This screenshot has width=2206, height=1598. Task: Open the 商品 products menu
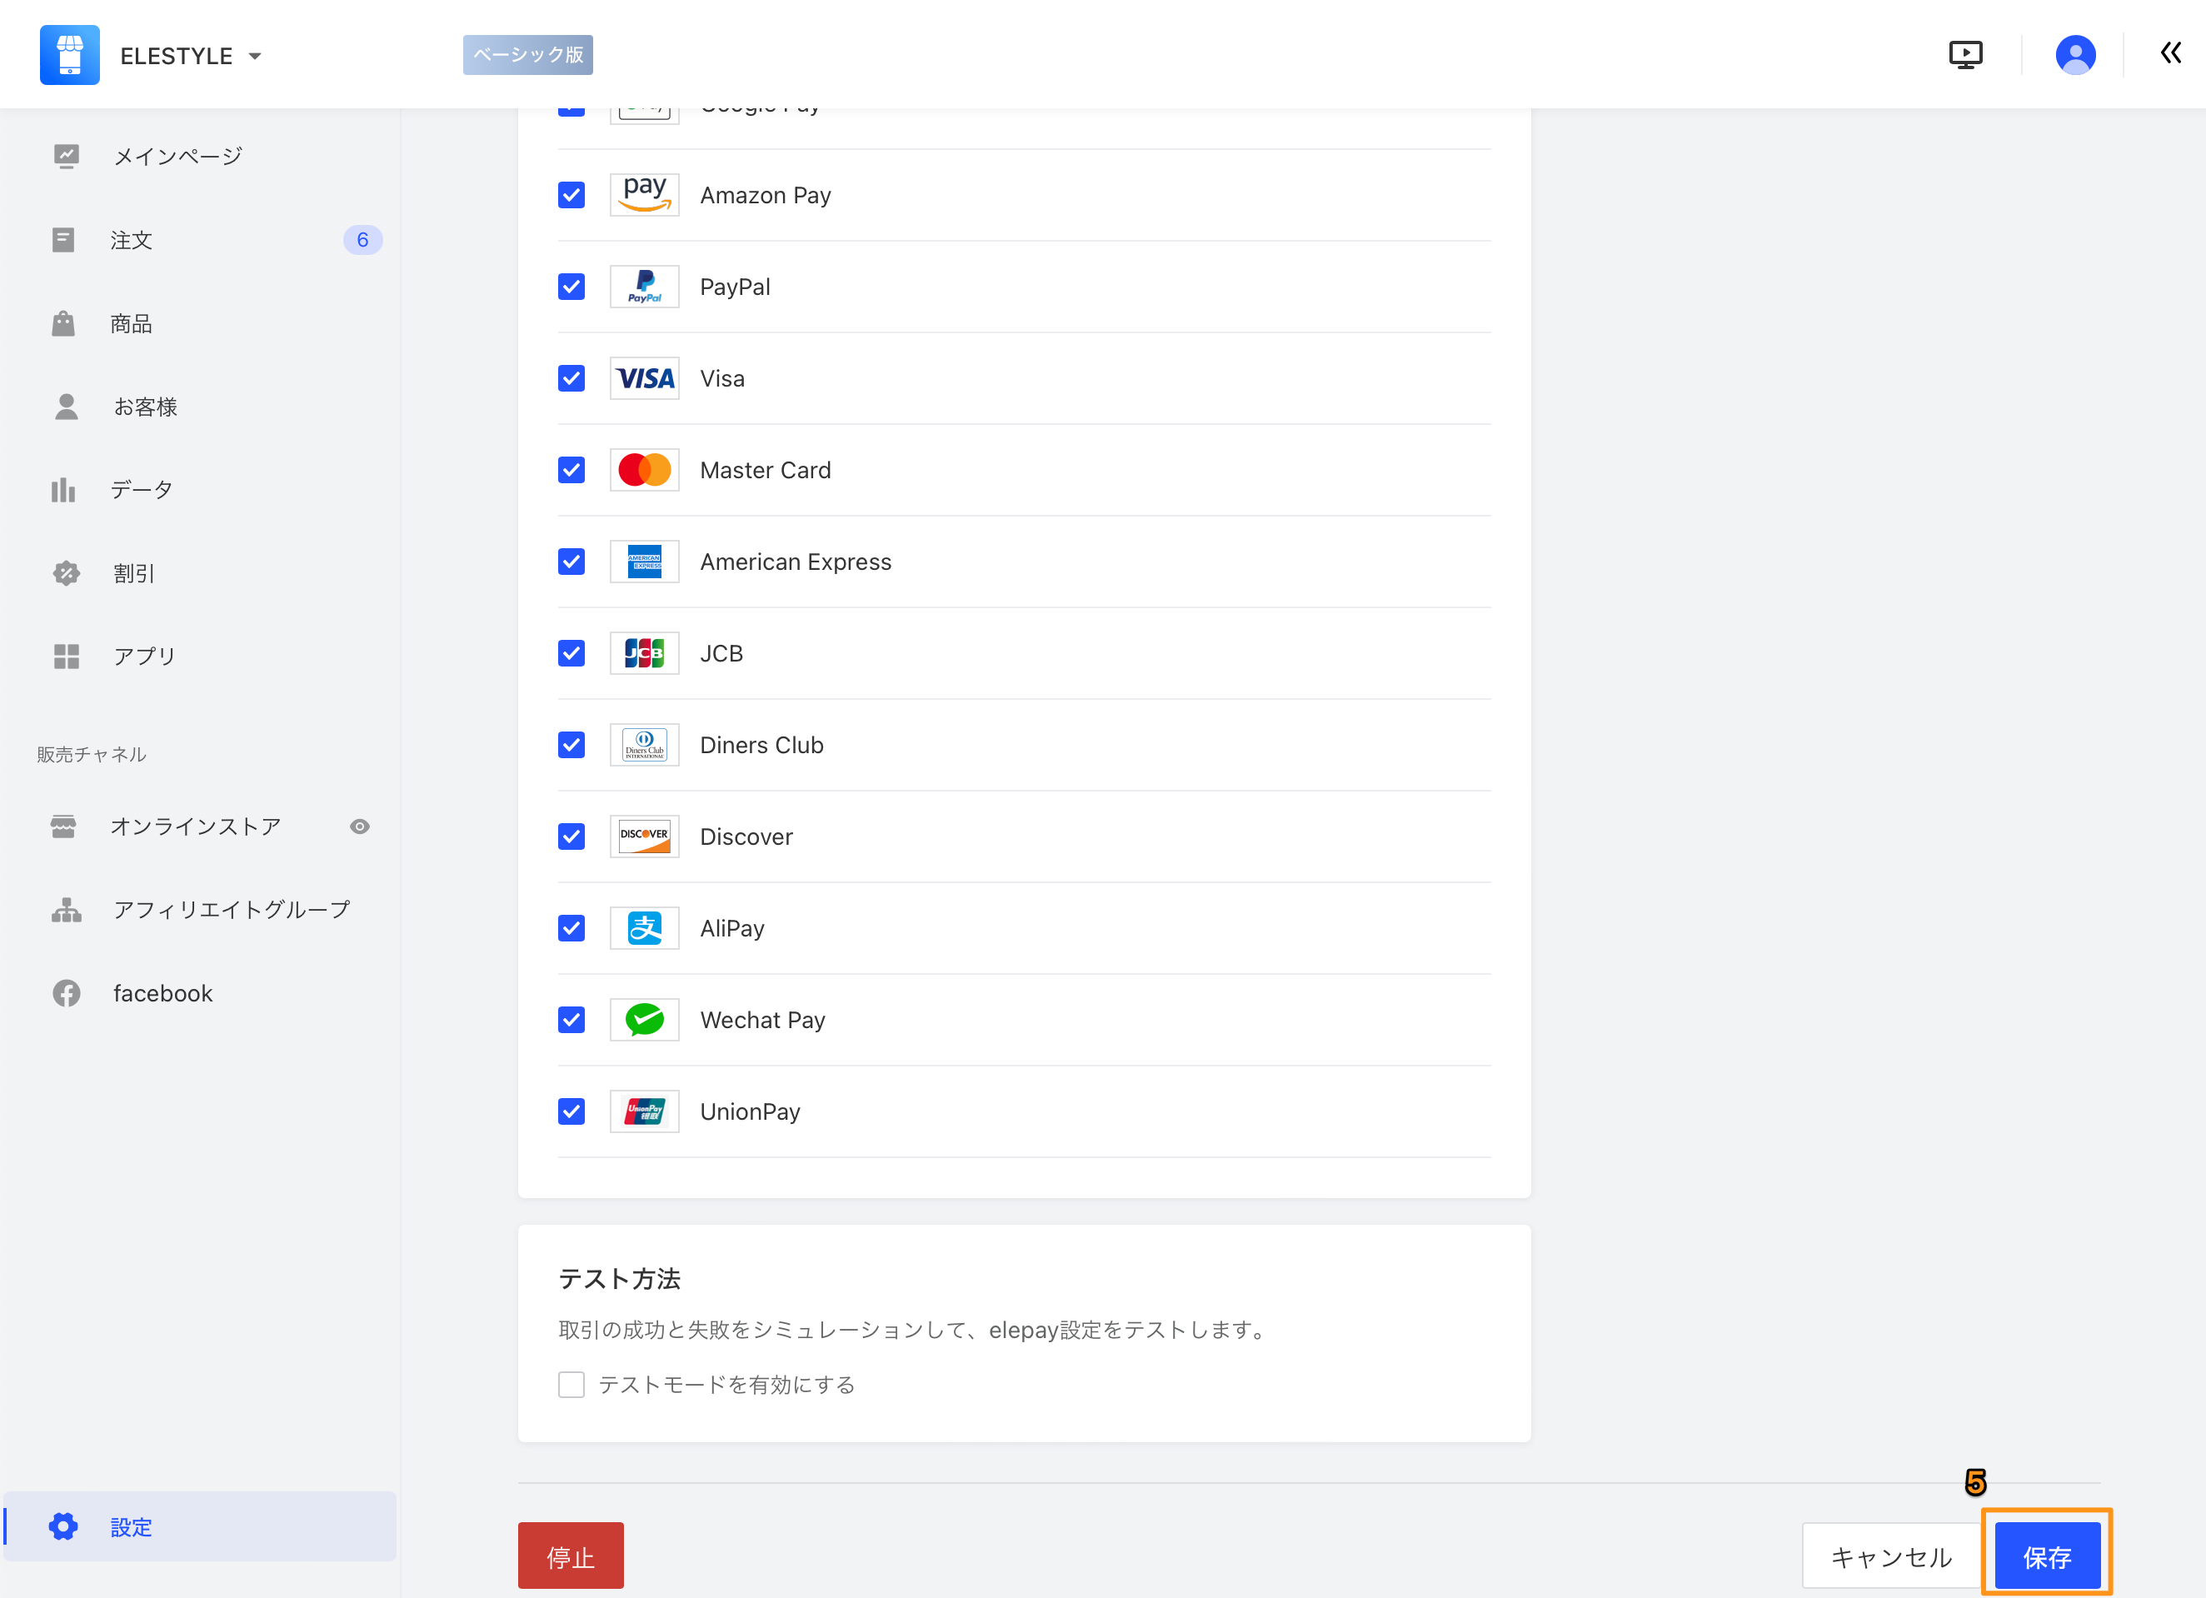click(132, 324)
